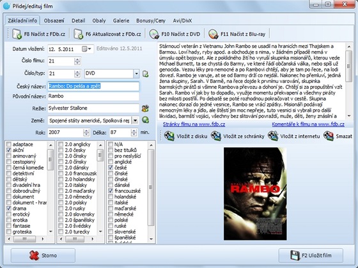Click the Storno button label
Image resolution: width=358 pixels, height=268 pixels.
point(49,255)
